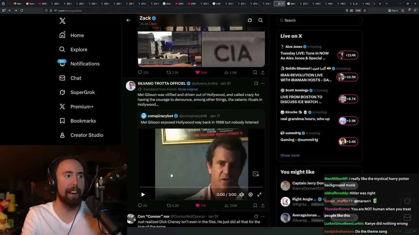419x235 pixels.
Task: Seek the Mel Gibson video progress bar
Action: tap(201, 187)
